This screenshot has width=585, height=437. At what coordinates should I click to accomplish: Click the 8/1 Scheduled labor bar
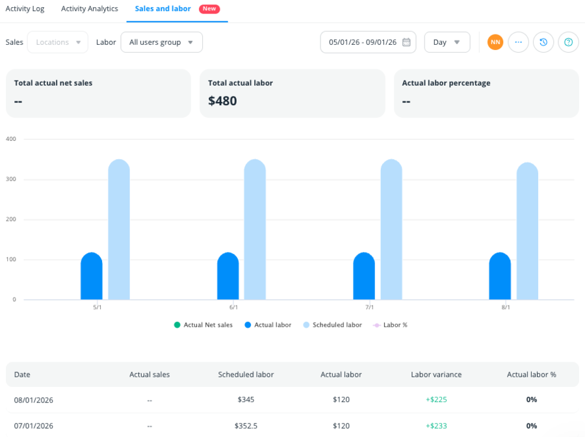(x=527, y=231)
